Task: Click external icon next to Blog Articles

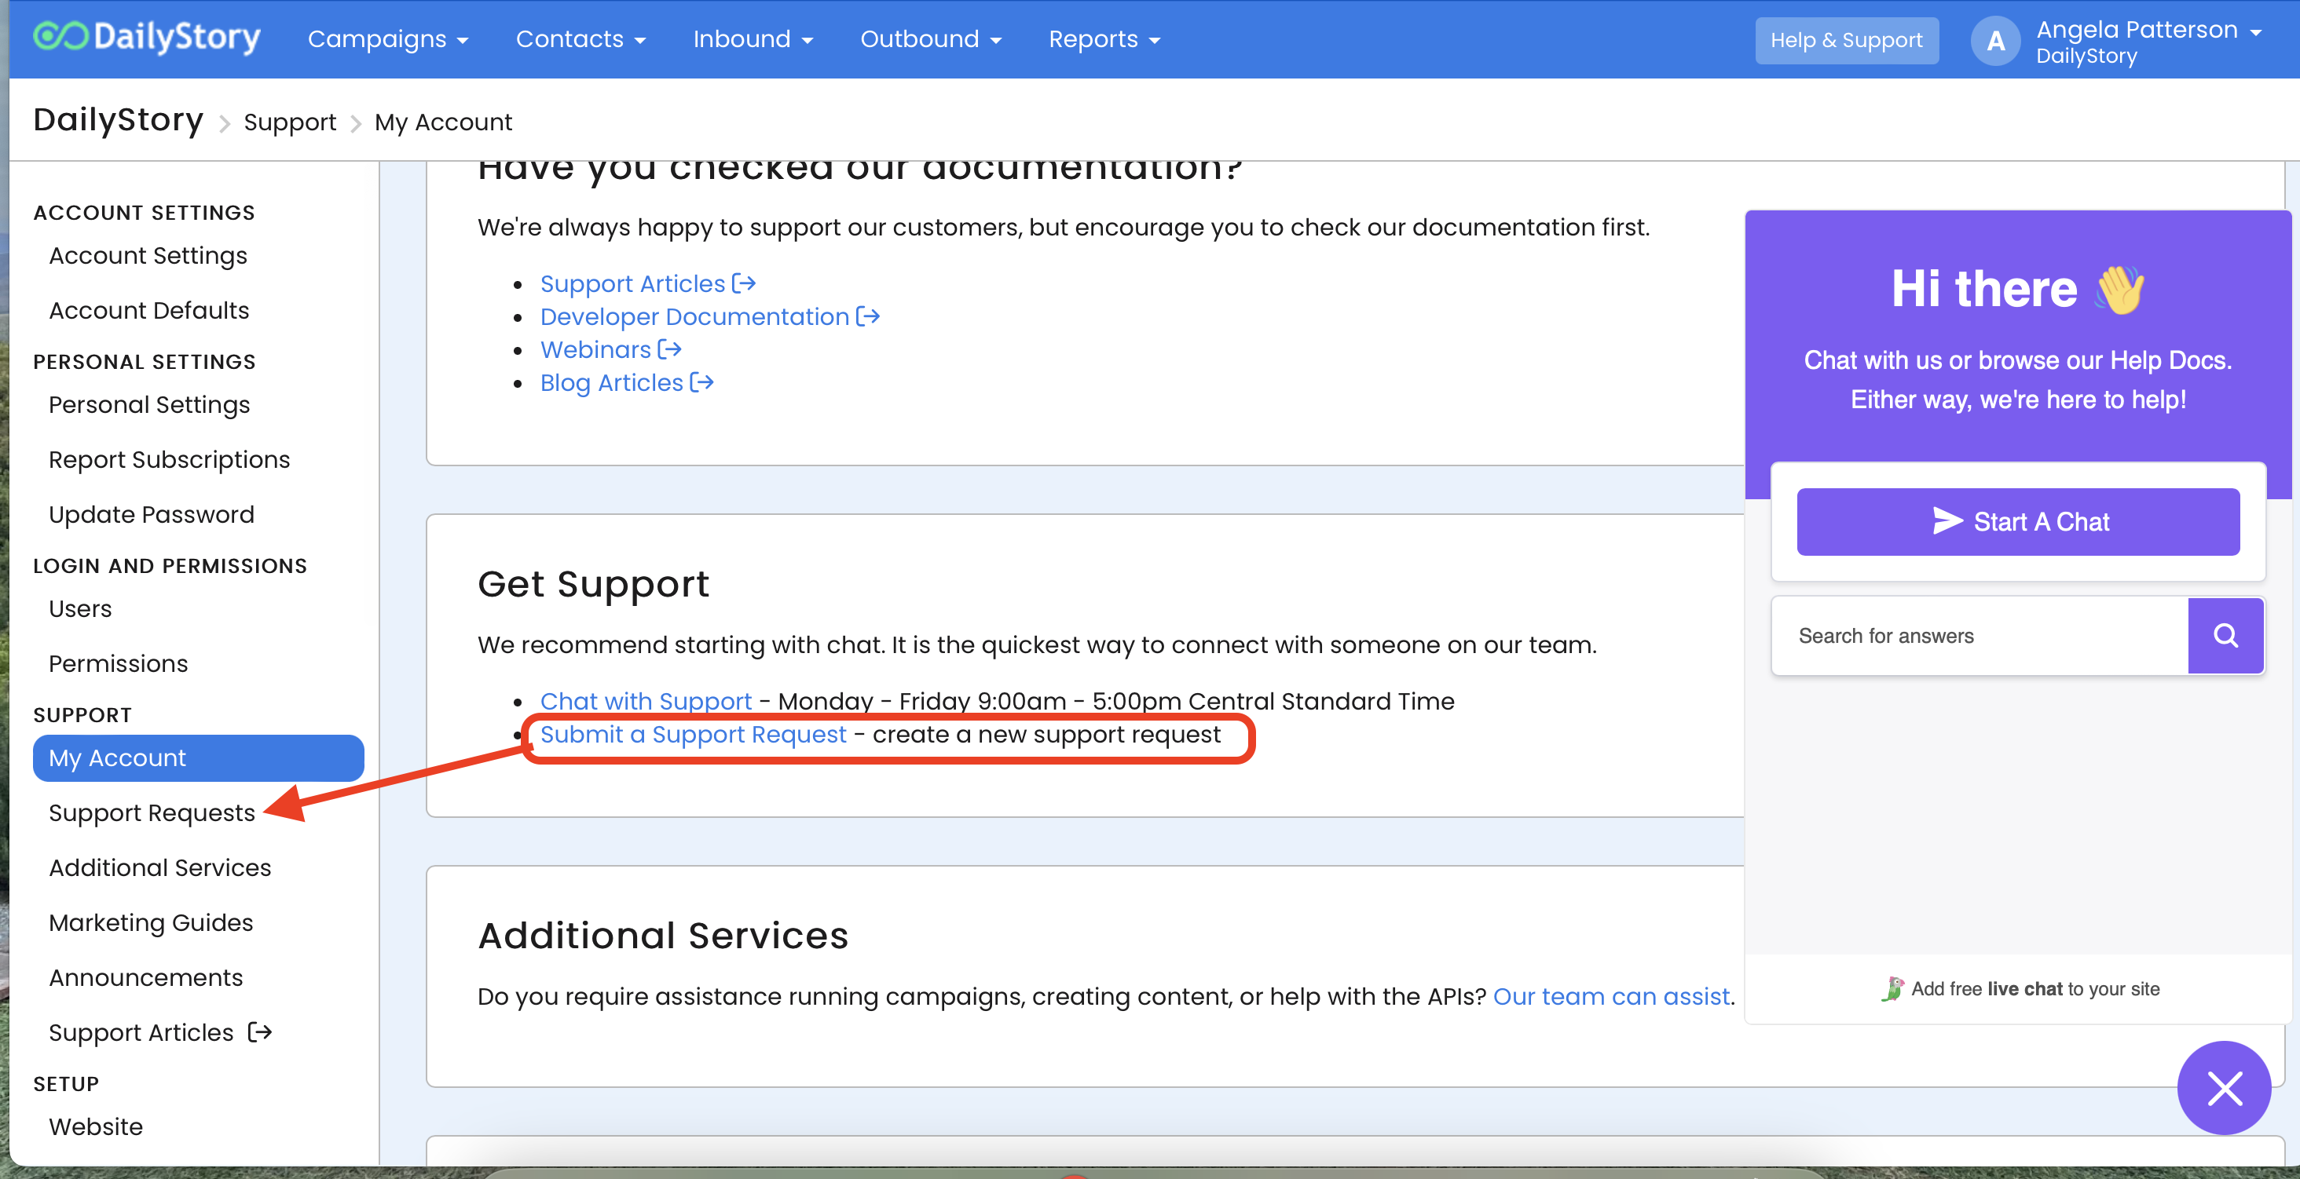Action: pyautogui.click(x=701, y=383)
